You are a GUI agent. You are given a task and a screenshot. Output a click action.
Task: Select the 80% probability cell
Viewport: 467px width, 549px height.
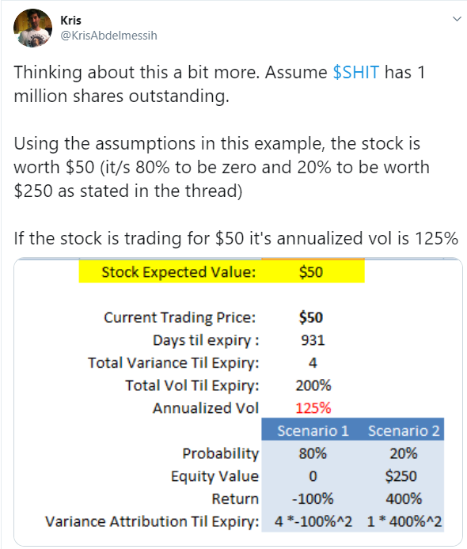313,453
